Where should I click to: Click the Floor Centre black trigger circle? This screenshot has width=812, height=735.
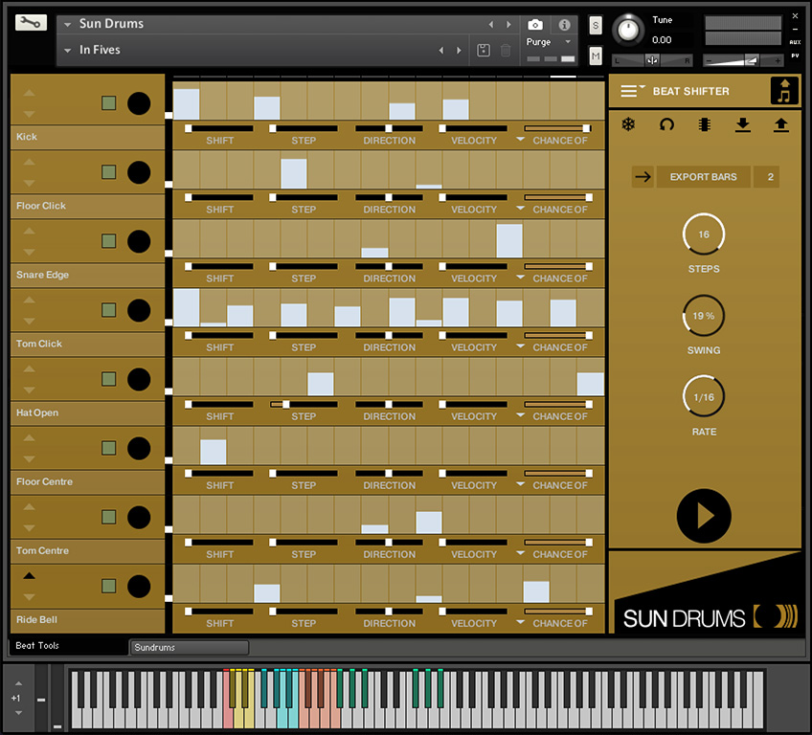pos(139,448)
